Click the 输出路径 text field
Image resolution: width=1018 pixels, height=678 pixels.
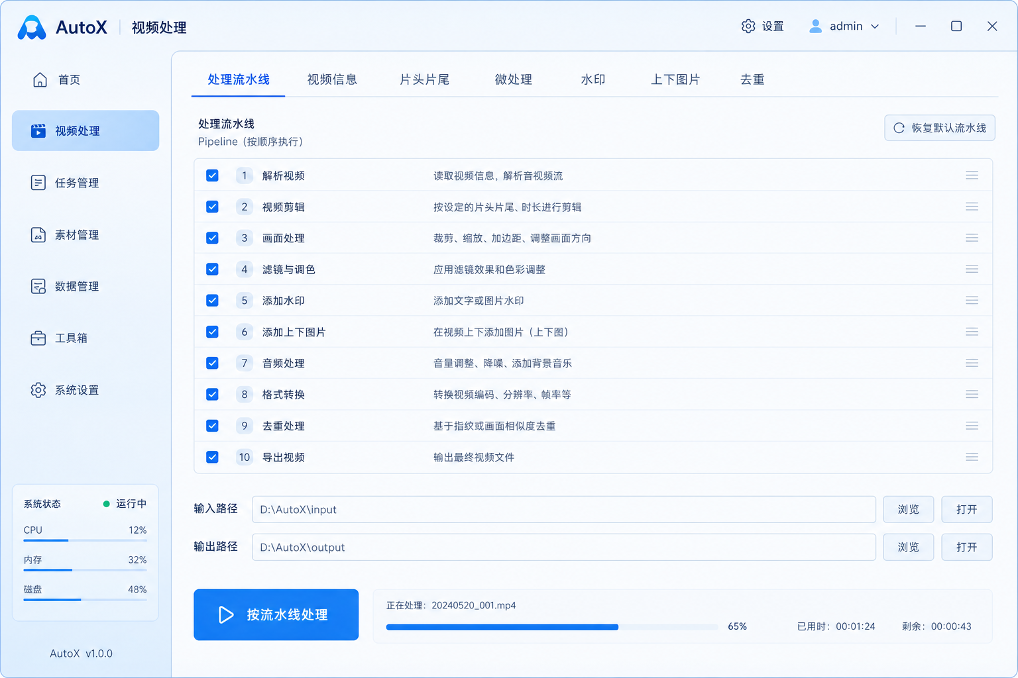point(564,547)
